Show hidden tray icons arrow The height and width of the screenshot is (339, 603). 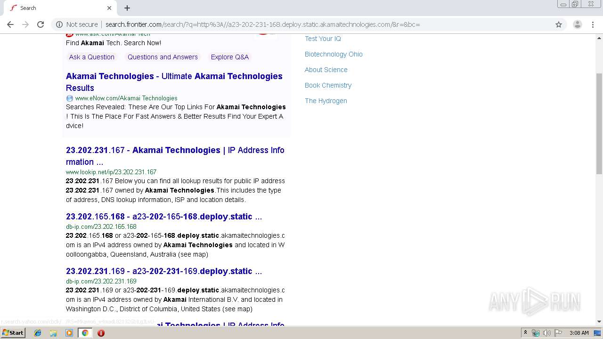tap(525, 333)
